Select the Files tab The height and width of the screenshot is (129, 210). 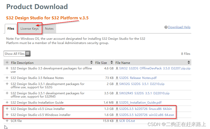coord(11,28)
